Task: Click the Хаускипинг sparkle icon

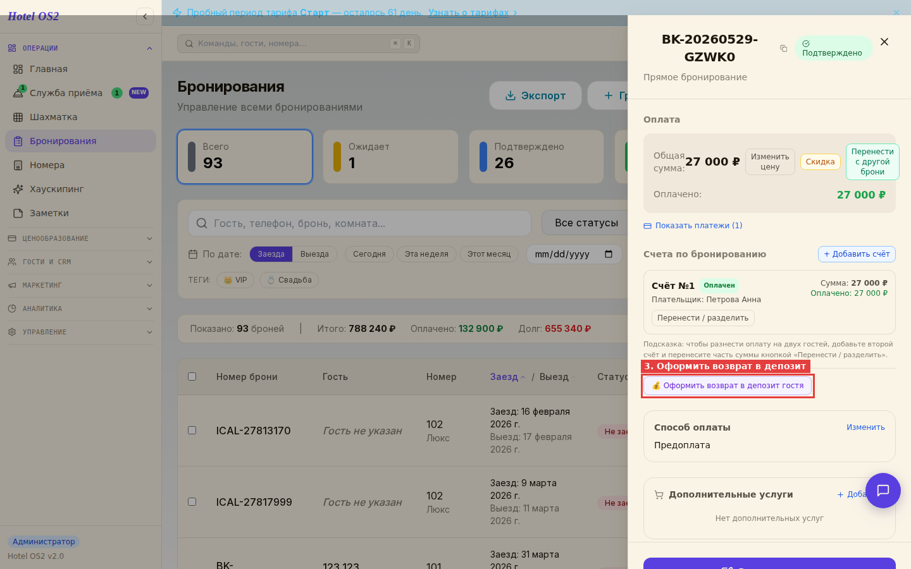Action: [18, 189]
